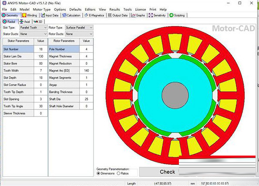The height and width of the screenshot is (186, 259).
Task: Open the Slot Type dropdown
Action: pos(34,27)
